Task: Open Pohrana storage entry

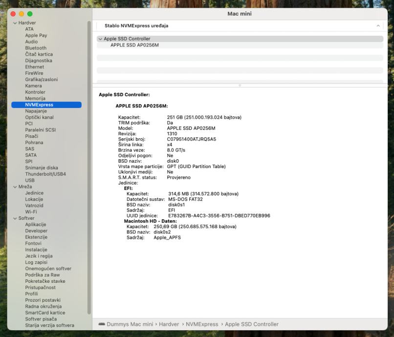Action: [x=34, y=143]
